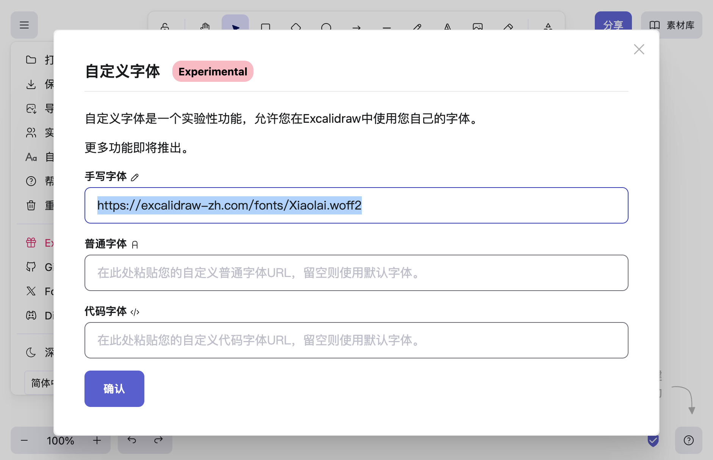
Task: Click the 普通字体 label
Action: (106, 244)
